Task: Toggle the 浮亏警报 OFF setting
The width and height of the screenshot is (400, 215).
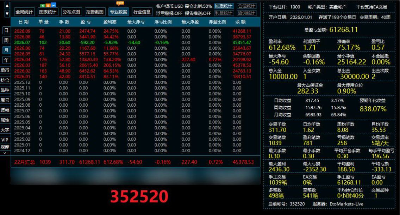Action: coord(169,13)
